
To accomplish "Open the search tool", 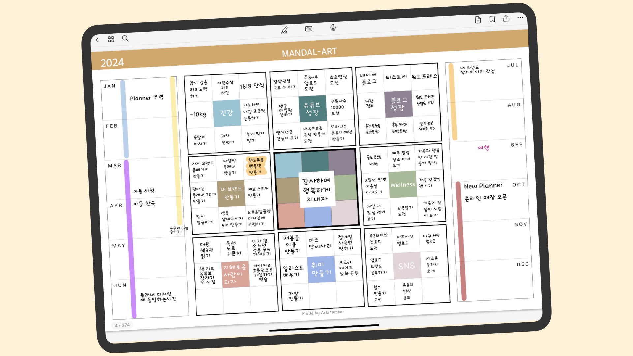I will pos(125,39).
